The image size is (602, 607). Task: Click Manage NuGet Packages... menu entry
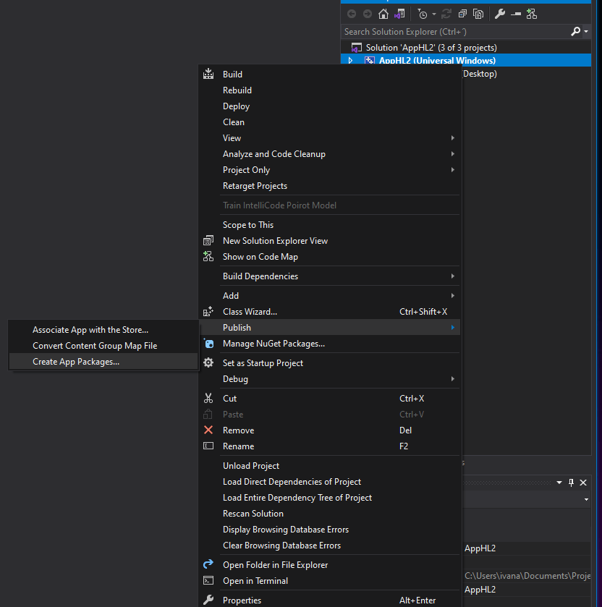click(274, 344)
